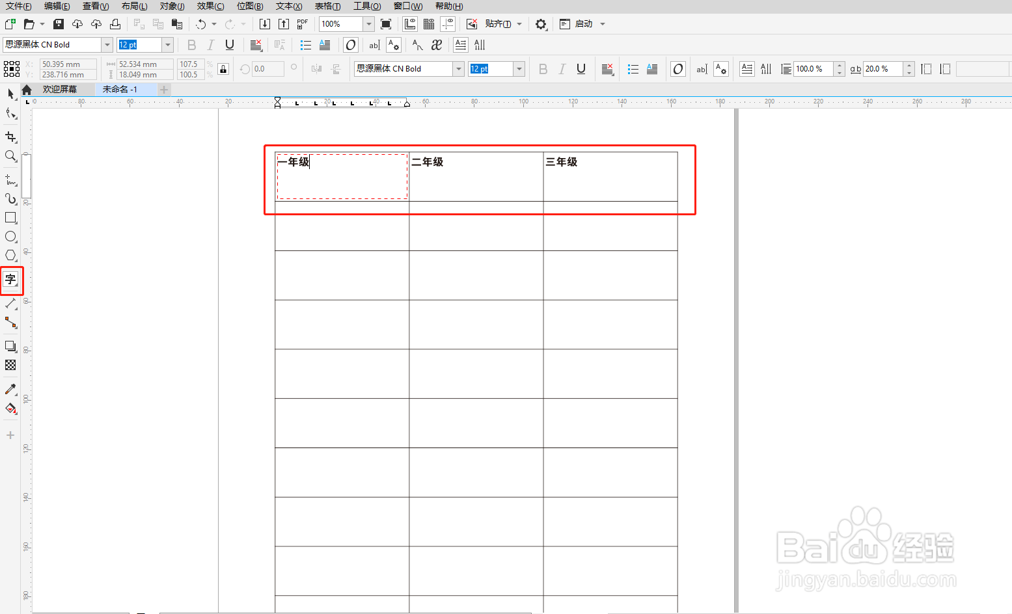Open the 效果 Effects menu
1012x614 pixels.
pyautogui.click(x=211, y=7)
